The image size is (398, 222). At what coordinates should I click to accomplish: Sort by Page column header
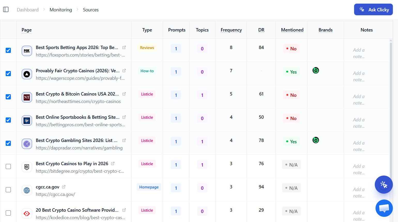(27, 30)
